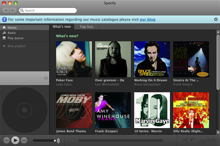This screenshot has height=146, width=220.
Task: Click the 'Bruce Springsteen' artist name
Action: point(147,84)
